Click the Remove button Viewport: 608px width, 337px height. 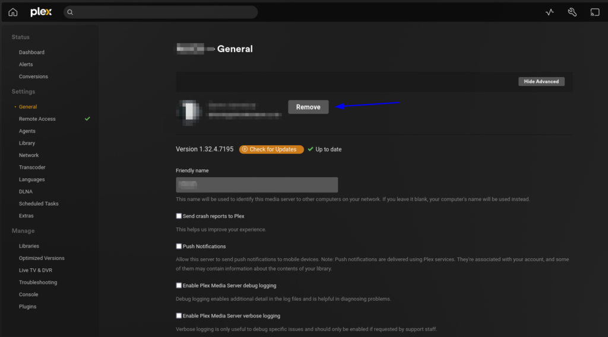pyautogui.click(x=308, y=107)
